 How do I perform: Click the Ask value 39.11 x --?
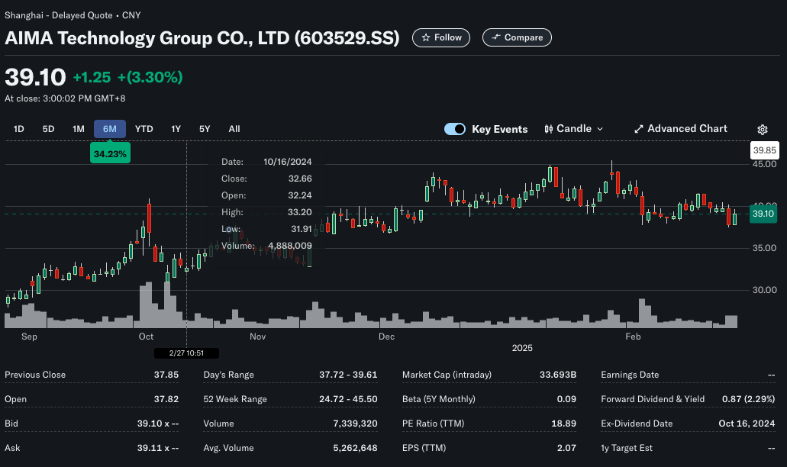coord(157,448)
